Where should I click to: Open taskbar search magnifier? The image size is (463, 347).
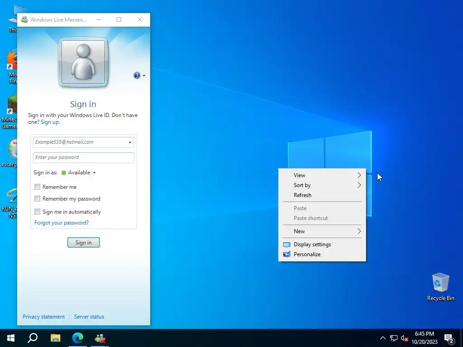tap(33, 338)
